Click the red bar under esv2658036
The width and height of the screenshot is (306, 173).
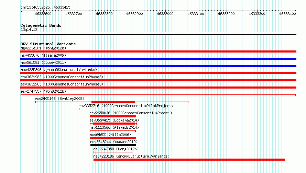[113, 116]
